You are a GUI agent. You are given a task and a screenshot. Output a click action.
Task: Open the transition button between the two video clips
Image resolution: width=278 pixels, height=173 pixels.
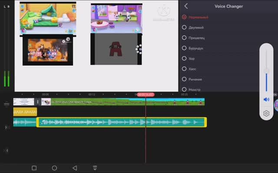click(x=38, y=102)
